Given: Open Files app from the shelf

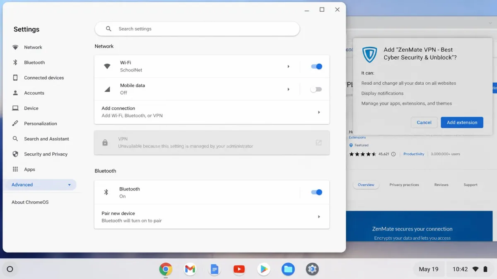Looking at the screenshot, I should pos(288,269).
